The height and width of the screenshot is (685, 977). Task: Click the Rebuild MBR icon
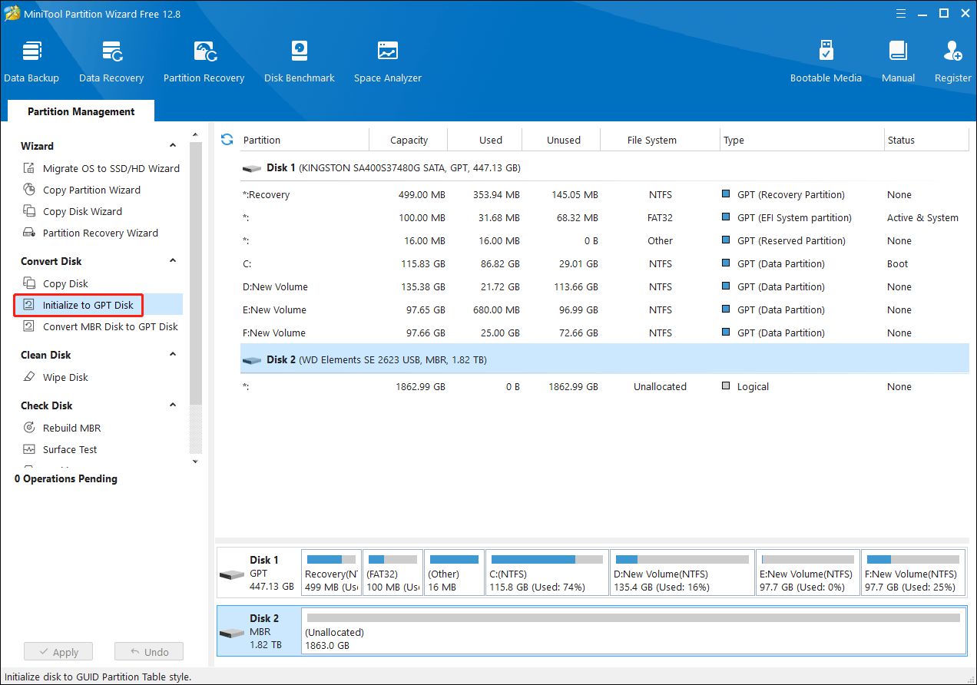click(x=29, y=428)
